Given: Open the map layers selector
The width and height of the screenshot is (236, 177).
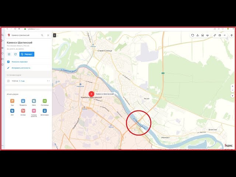Looking at the screenshot, I should click(x=208, y=35).
